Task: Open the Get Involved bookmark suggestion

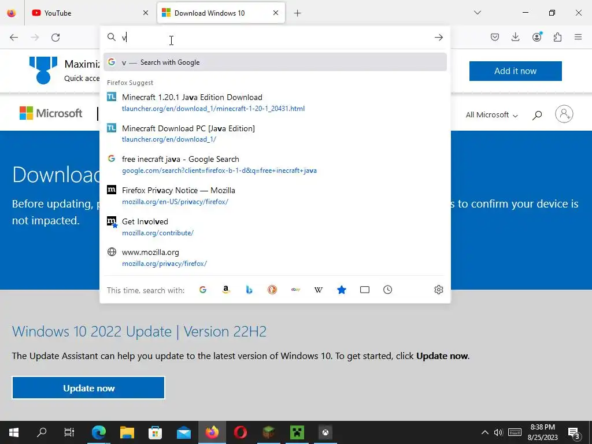Action: 275,227
